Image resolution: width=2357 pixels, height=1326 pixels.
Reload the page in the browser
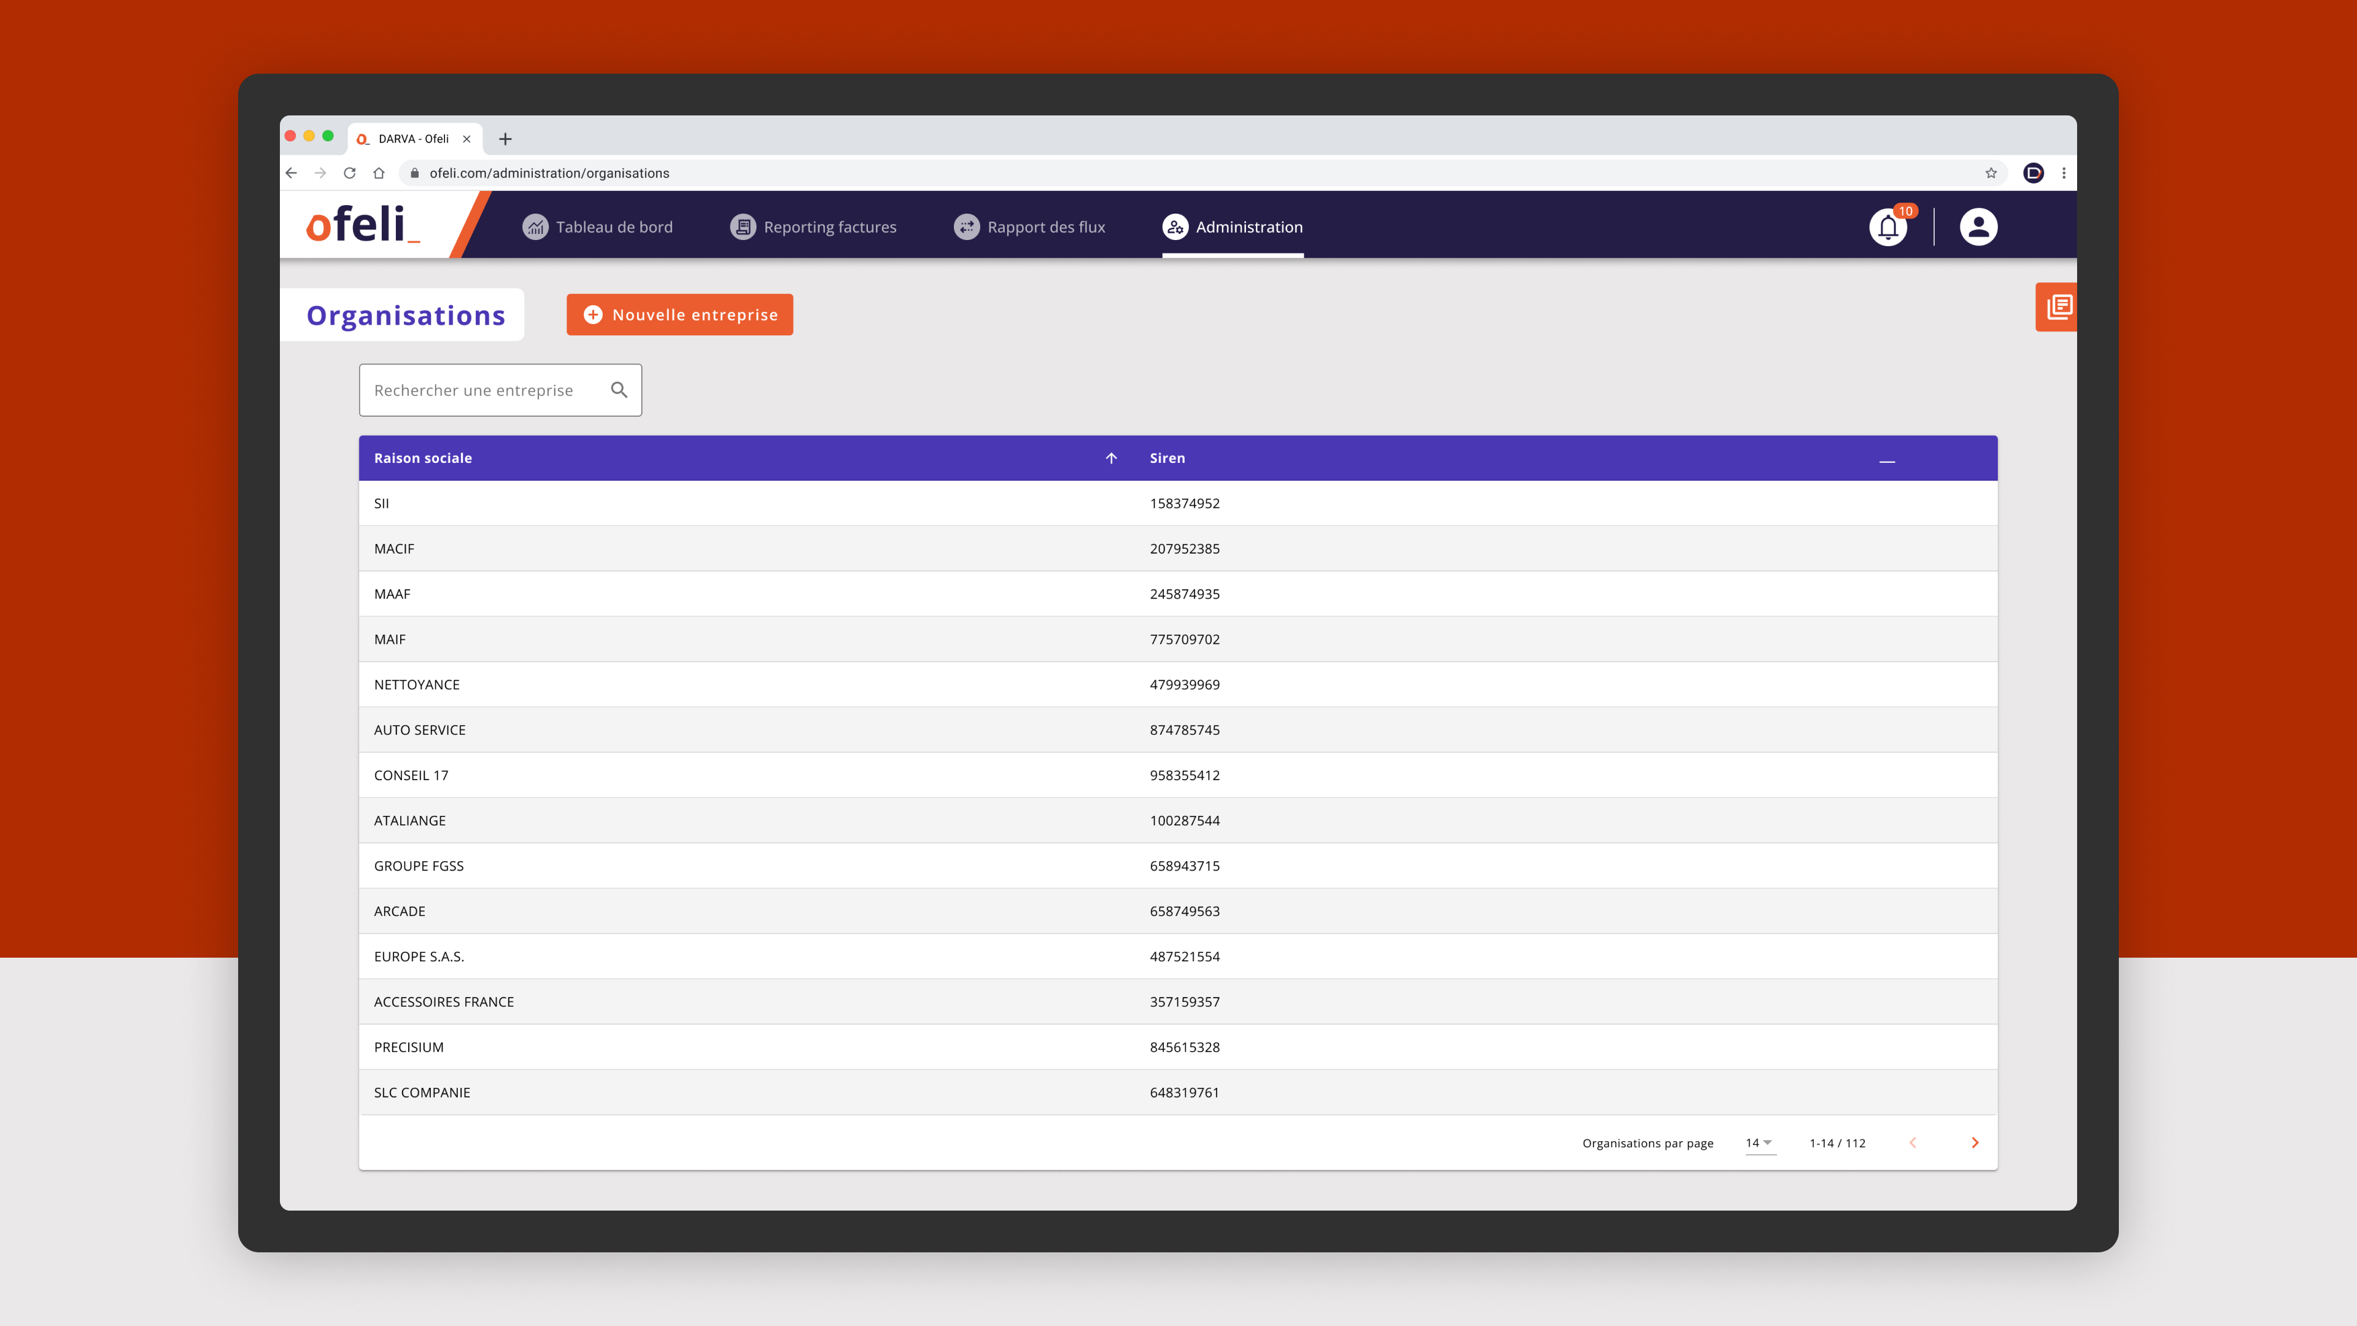click(349, 173)
